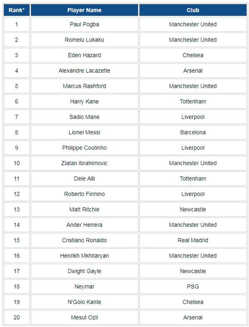
Task: Select the Mesut Ozil cell
Action: point(85,317)
